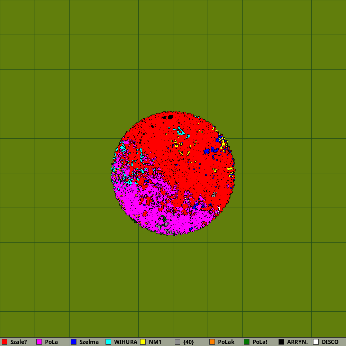Click the white DISCO legend swatch

[x=316, y=342]
